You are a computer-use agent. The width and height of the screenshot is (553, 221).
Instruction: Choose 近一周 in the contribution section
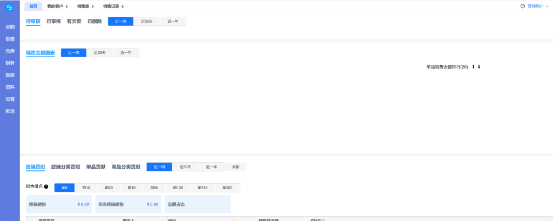(x=159, y=167)
